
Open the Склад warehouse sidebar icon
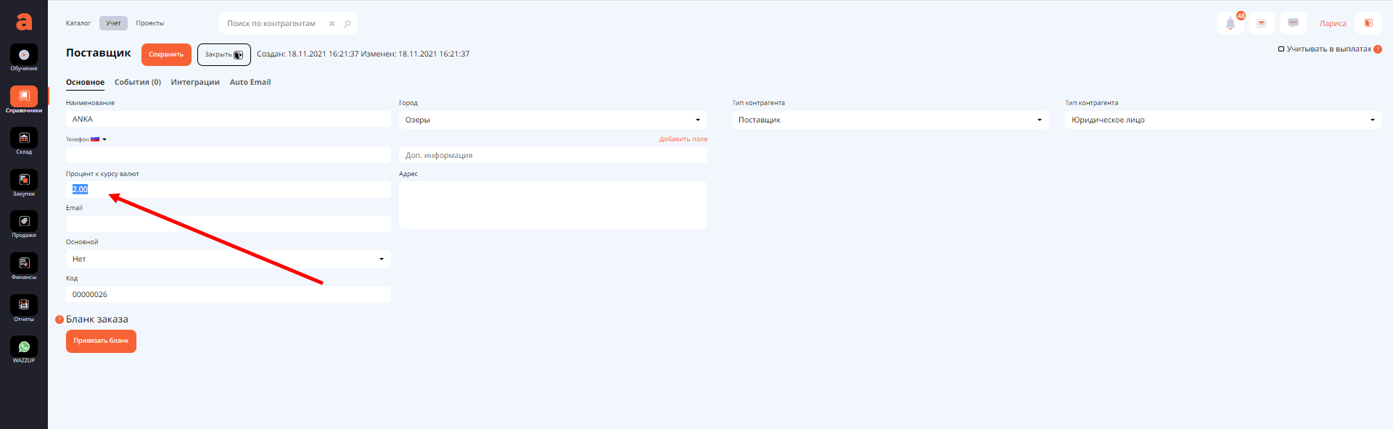tap(24, 138)
